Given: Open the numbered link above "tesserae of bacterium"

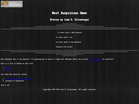Looking at the screenshot, I should coord(19,79).
